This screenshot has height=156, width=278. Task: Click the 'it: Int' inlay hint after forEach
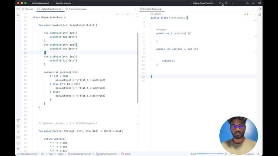75,72
